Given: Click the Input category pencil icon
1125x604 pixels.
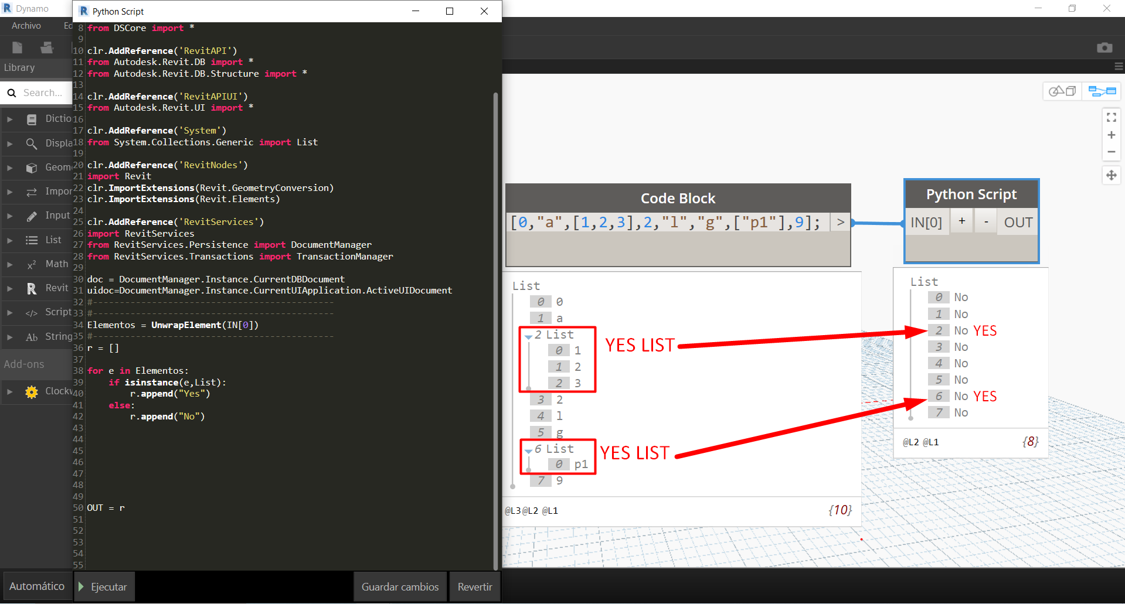Looking at the screenshot, I should click(32, 216).
